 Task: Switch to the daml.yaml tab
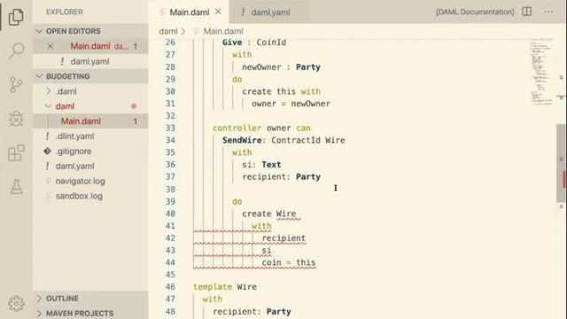tap(269, 12)
